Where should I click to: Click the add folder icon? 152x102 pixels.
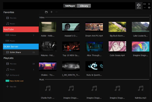click(x=46, y=12)
